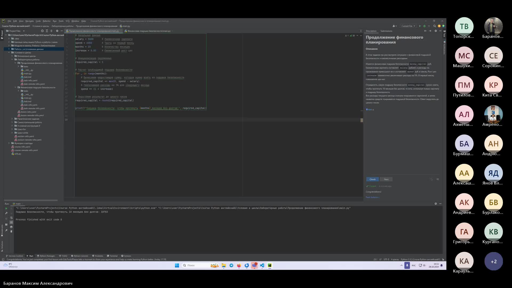Open Project panel settings gear
Viewport: 512px width, 288px height.
click(x=57, y=31)
